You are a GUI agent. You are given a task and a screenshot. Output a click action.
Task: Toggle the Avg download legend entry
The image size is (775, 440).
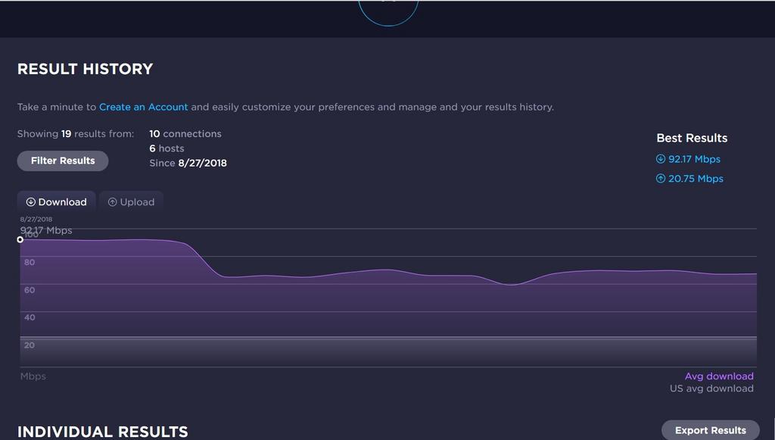[719, 376]
